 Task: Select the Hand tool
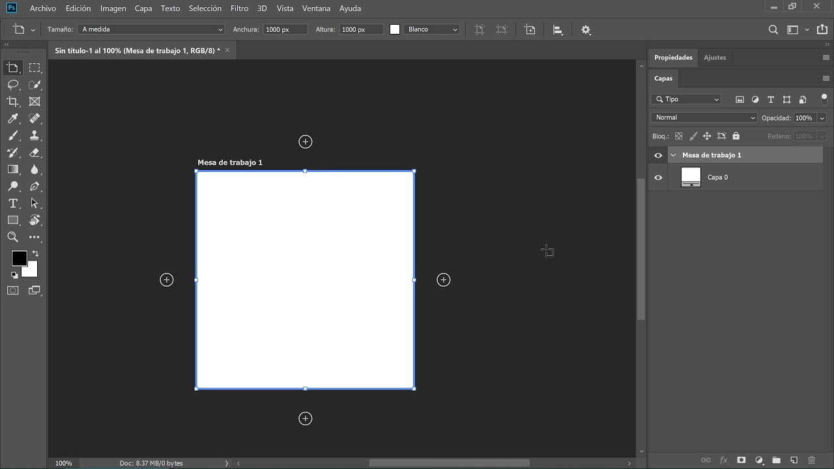(x=35, y=220)
